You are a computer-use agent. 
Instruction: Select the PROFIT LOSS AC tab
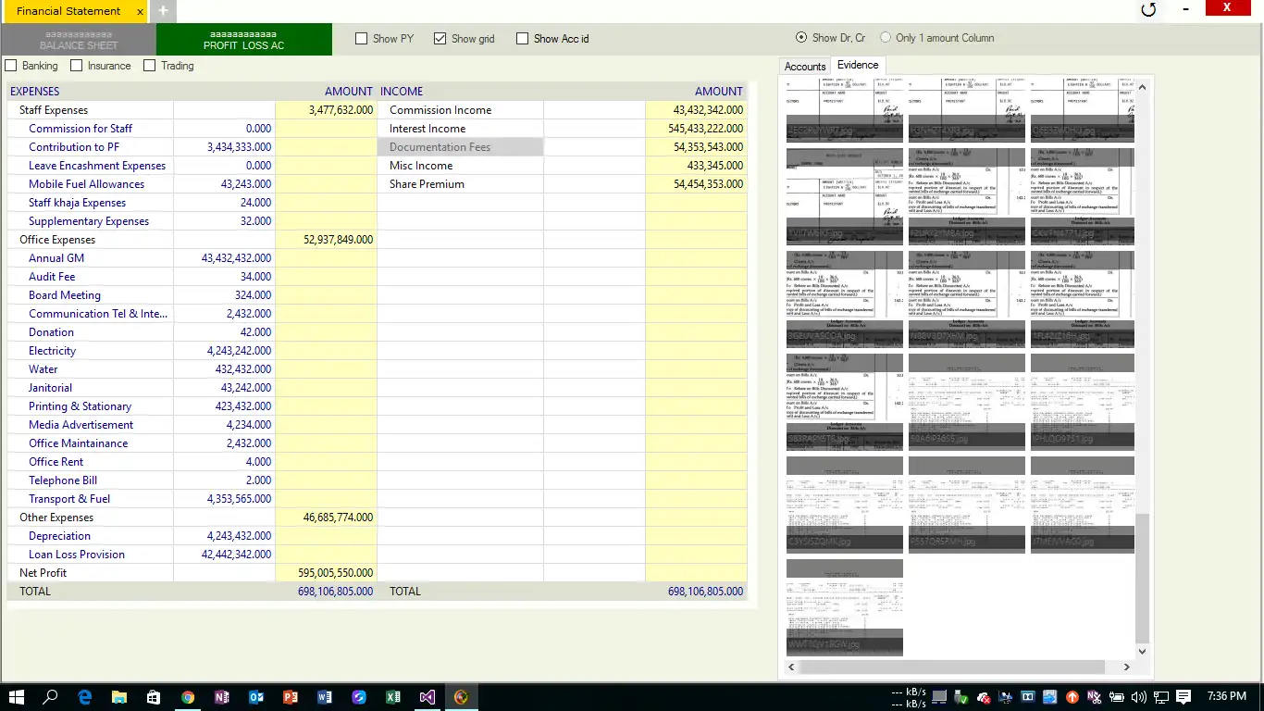[x=244, y=40]
